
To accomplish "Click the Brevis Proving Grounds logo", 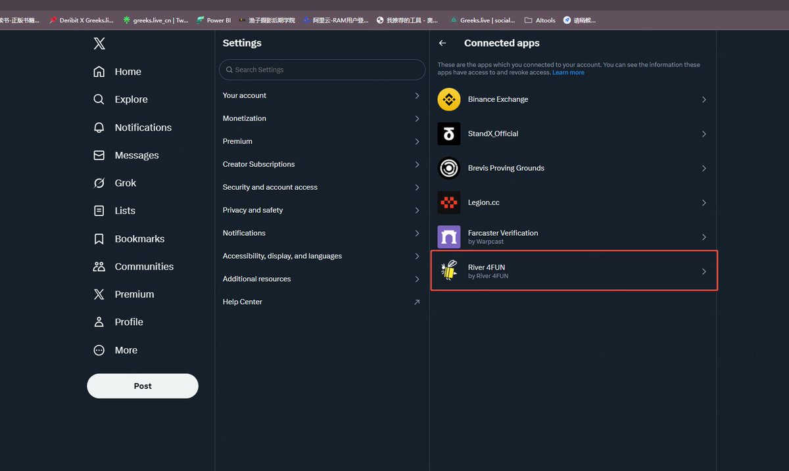I will (x=449, y=168).
